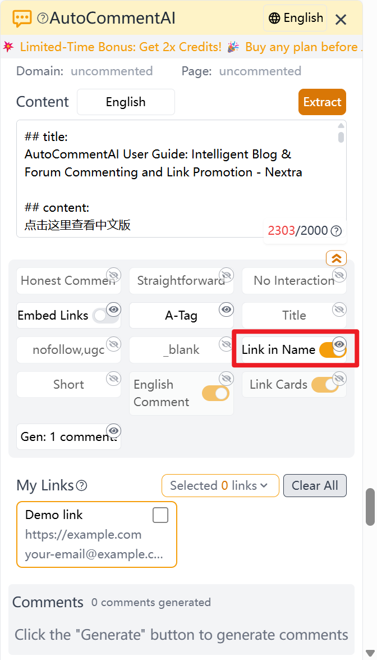377x660 pixels.
Task: Click the eye icon on Gen: 1 comment
Action: (x=114, y=430)
